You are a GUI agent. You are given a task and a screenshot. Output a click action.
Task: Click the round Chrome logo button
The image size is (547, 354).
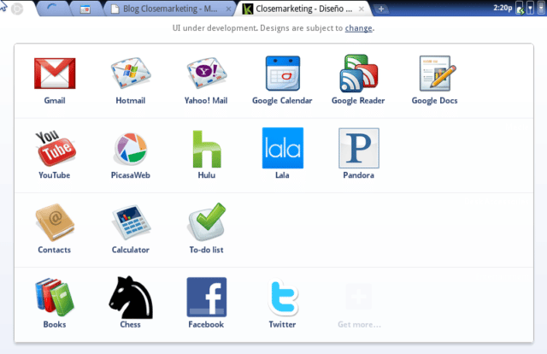pyautogui.click(x=17, y=9)
